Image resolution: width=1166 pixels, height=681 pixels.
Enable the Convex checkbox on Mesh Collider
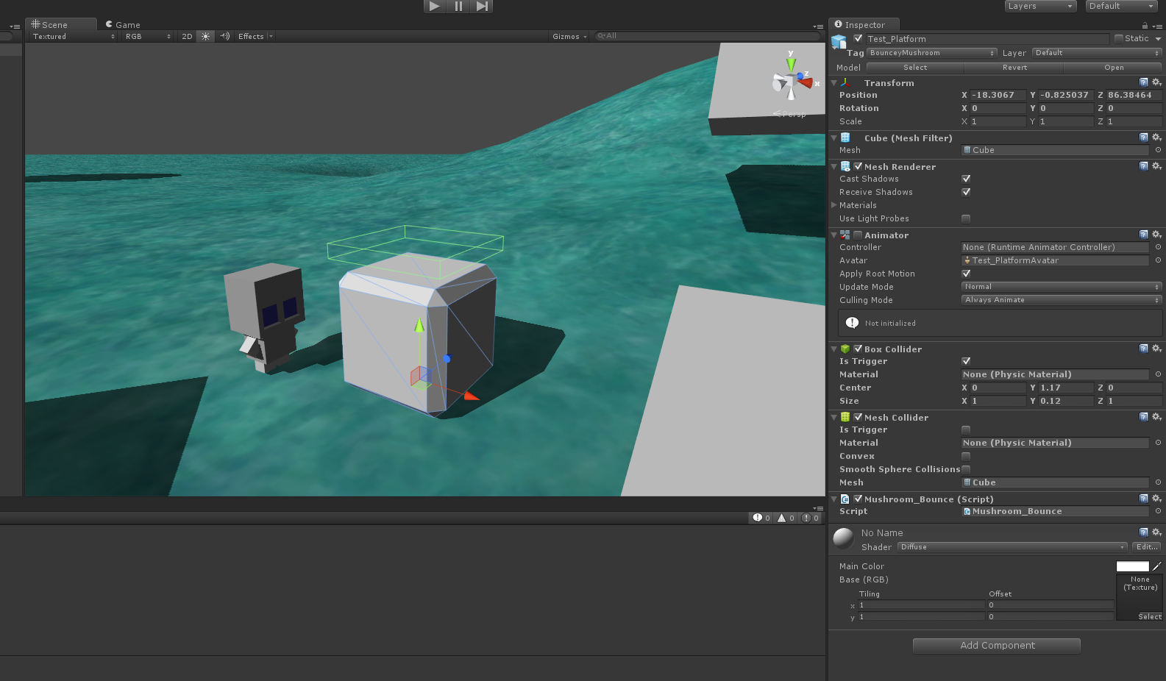pyautogui.click(x=966, y=456)
